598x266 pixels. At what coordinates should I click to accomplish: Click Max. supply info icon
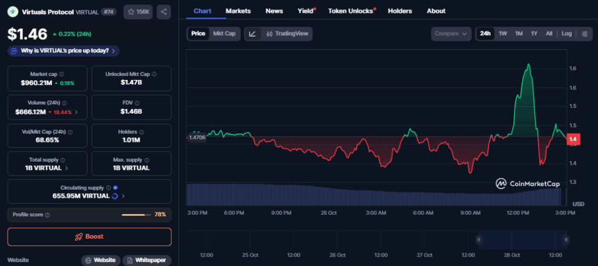(147, 160)
